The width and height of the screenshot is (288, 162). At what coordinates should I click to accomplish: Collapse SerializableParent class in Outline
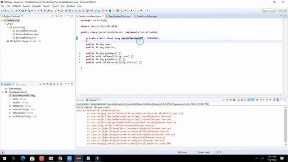point(3,92)
